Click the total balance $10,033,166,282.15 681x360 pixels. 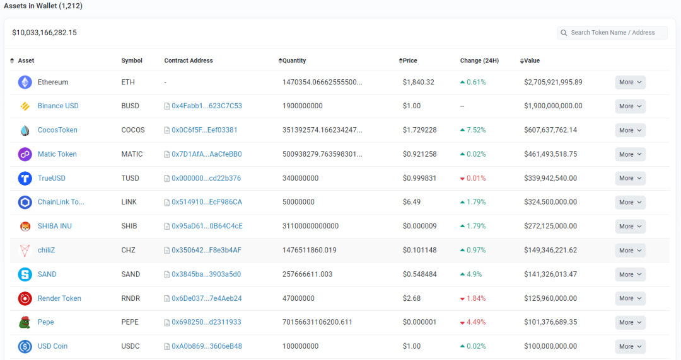44,33
